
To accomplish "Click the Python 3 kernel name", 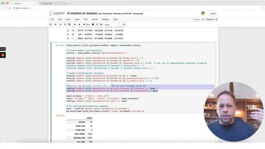I will 210,19.
